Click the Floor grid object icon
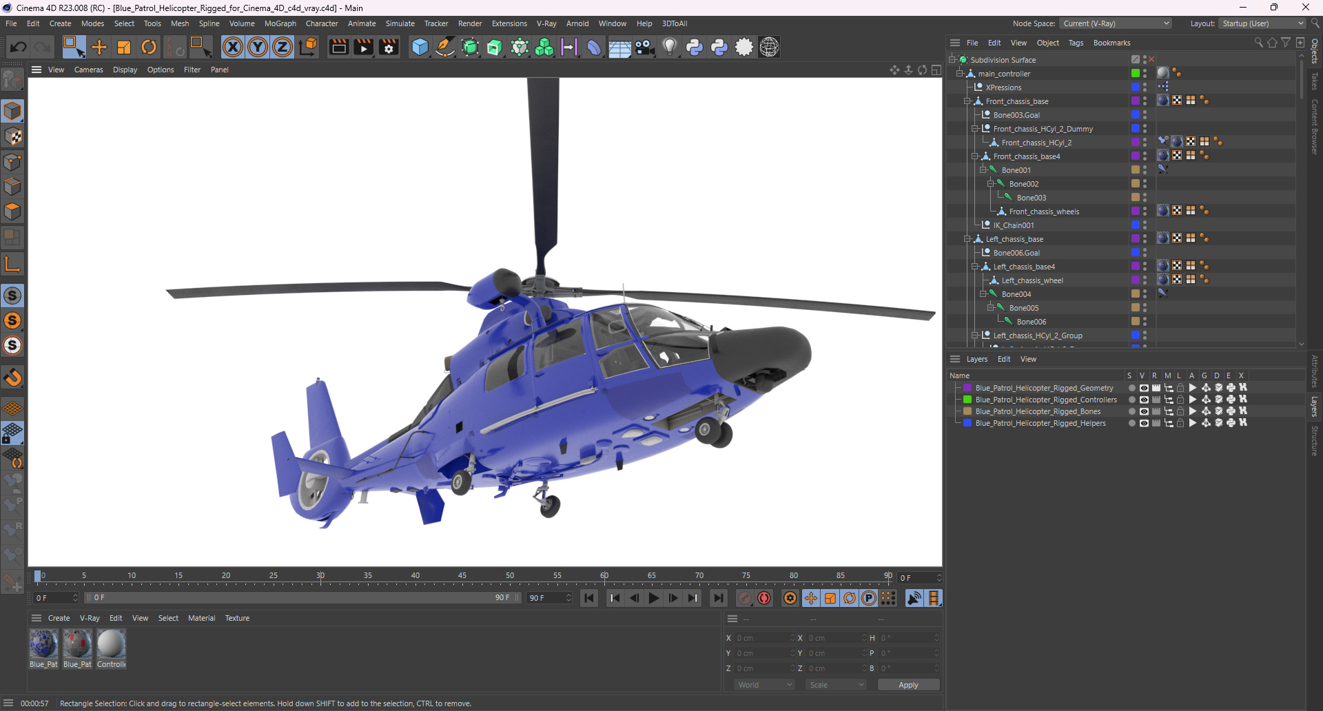This screenshot has height=711, width=1323. click(x=619, y=47)
